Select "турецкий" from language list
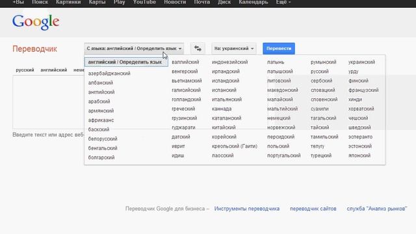 (321, 155)
